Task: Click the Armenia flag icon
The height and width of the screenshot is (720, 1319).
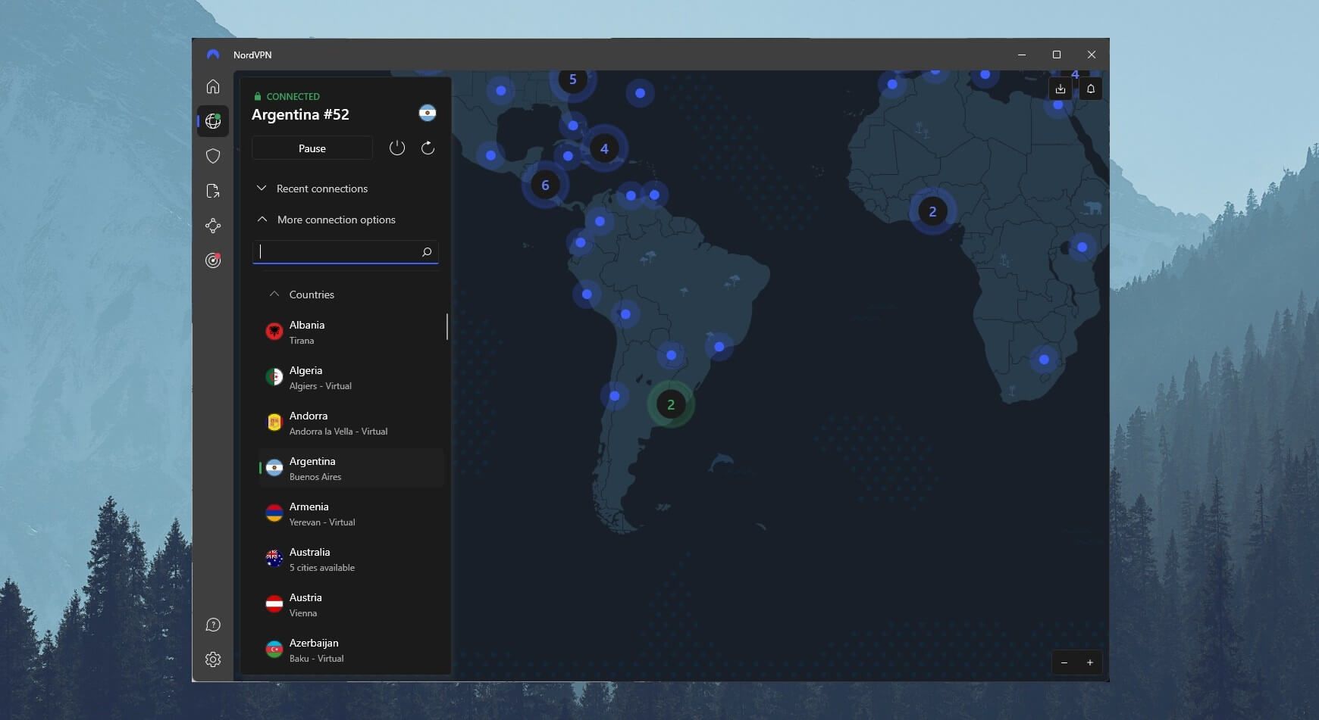Action: point(274,513)
